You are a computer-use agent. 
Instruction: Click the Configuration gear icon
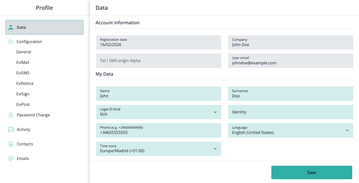click(11, 42)
